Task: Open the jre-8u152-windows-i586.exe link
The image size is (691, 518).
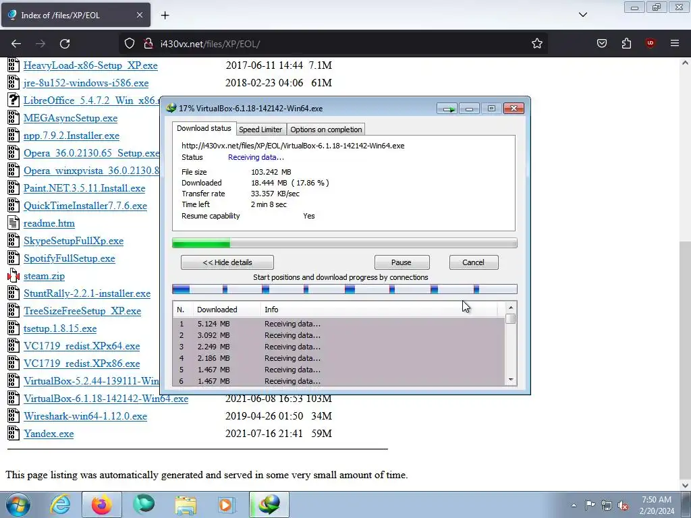Action: tap(86, 83)
